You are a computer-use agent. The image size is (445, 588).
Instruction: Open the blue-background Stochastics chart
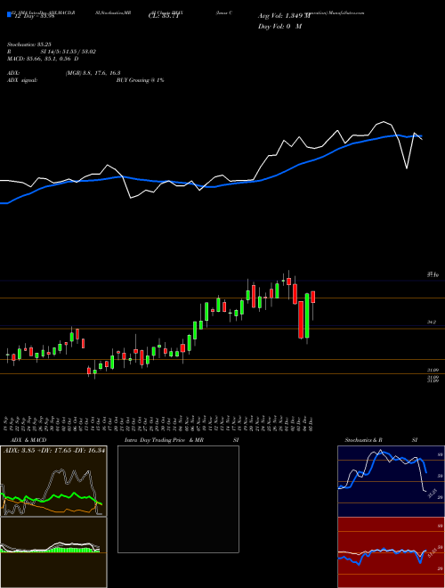[x=391, y=481]
